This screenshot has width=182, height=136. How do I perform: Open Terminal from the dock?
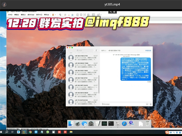(111, 124)
